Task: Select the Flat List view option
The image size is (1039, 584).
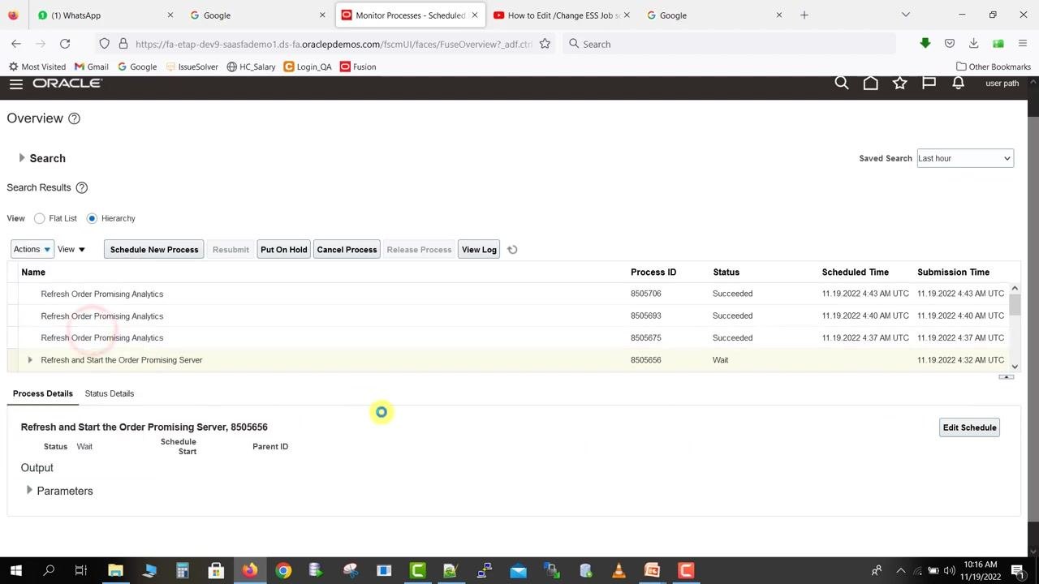Action: point(40,218)
